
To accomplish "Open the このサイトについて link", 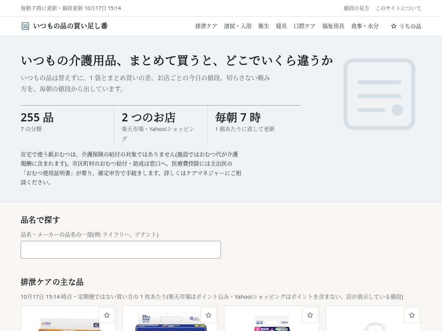I will click(x=399, y=8).
